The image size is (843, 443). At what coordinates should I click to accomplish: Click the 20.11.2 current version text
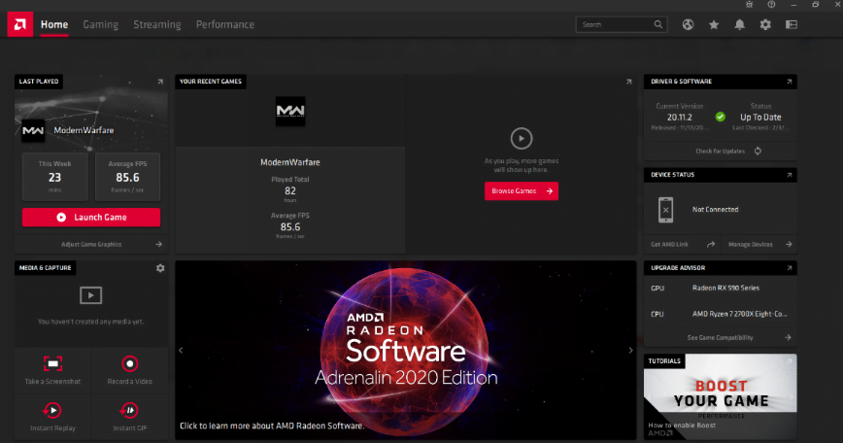[680, 118]
